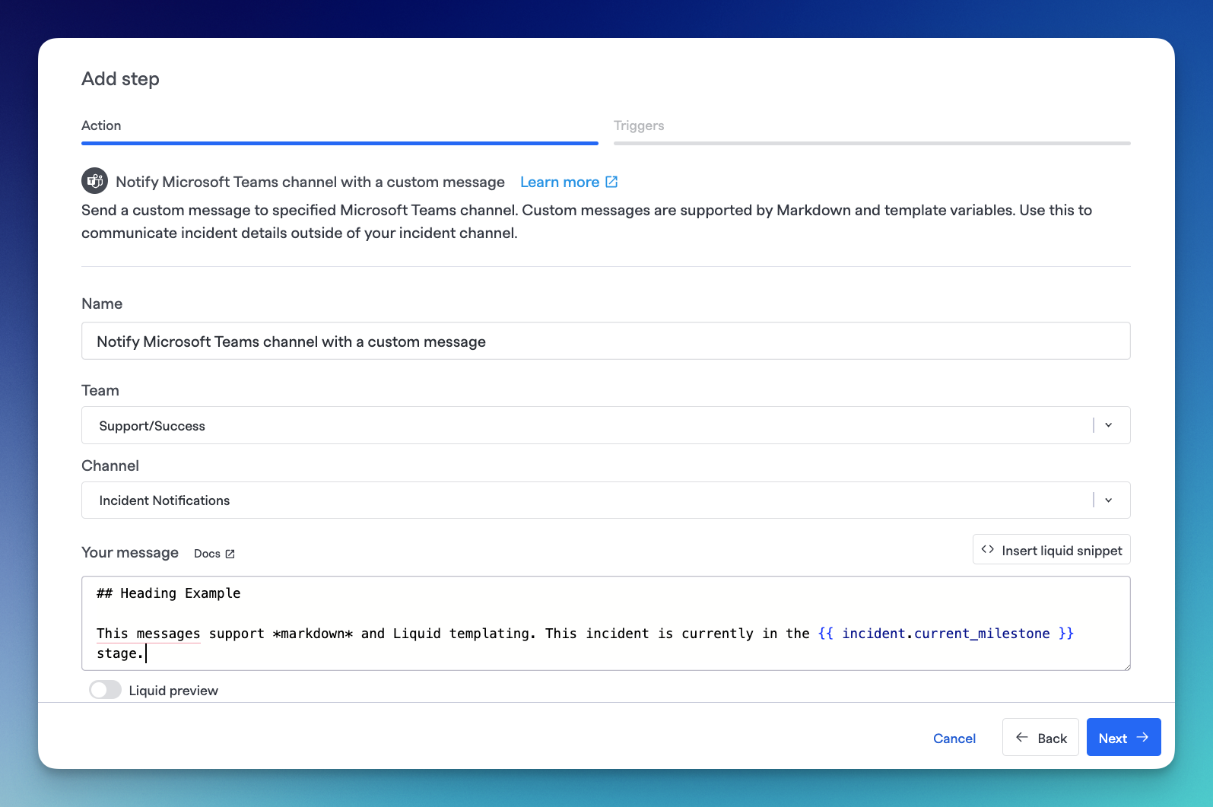
Task: Open the Learn more link
Action: (569, 182)
